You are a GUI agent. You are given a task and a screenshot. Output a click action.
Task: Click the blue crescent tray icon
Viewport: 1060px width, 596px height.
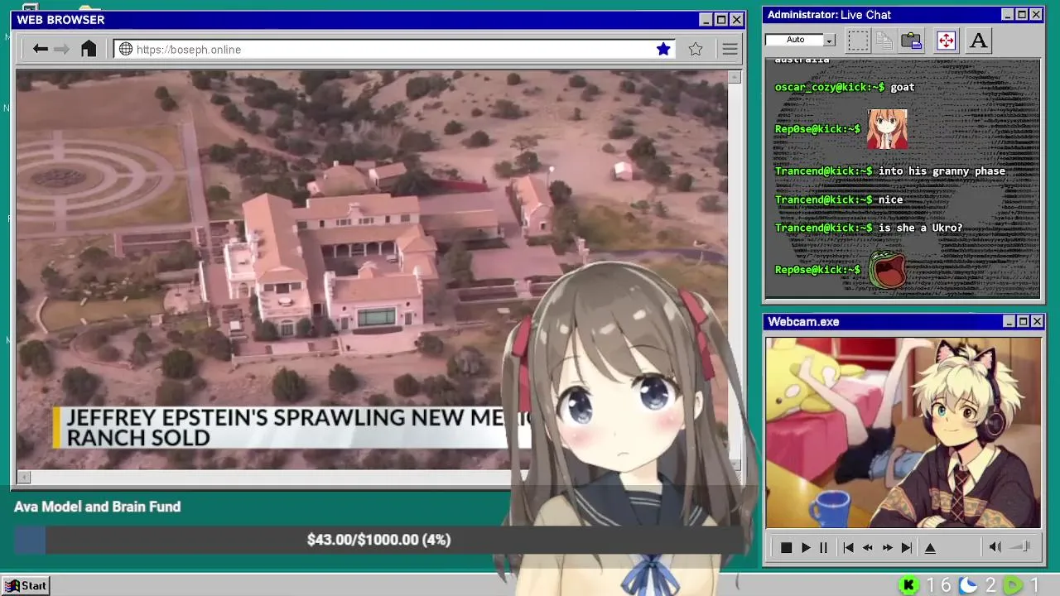tap(968, 585)
